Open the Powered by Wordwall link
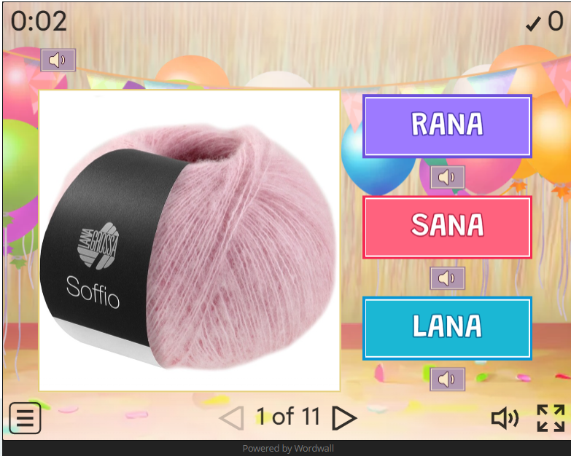 [288, 449]
